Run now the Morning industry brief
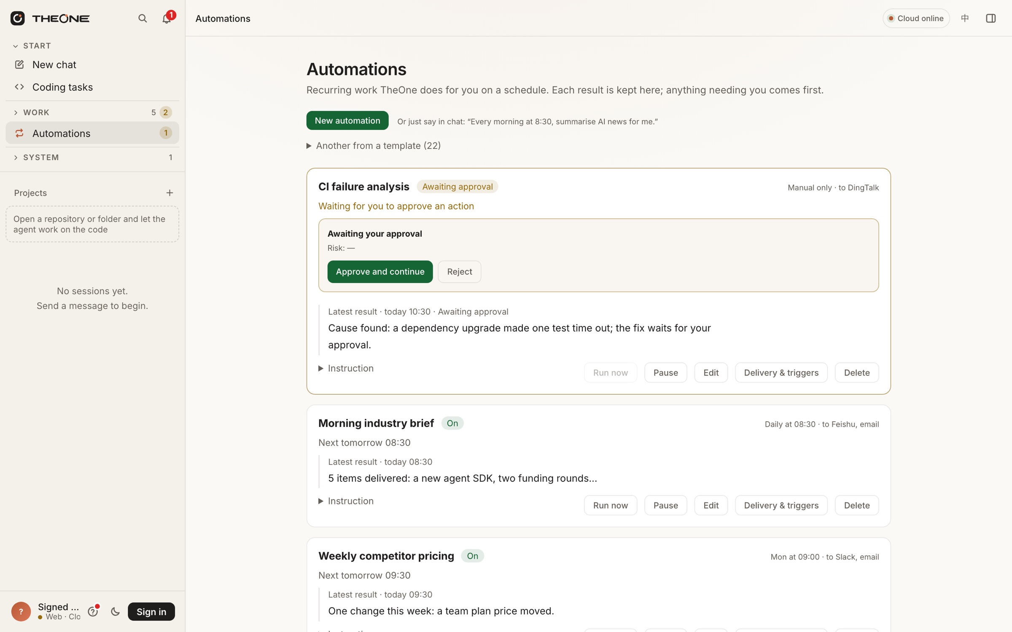 click(x=610, y=505)
